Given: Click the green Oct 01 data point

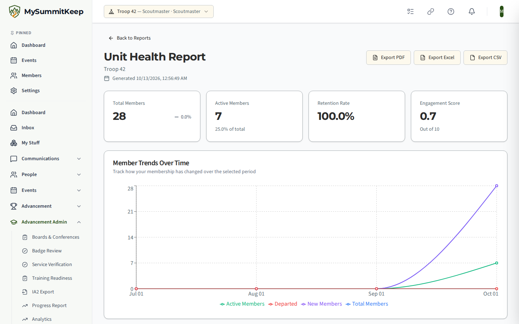Looking at the screenshot, I should click(497, 263).
